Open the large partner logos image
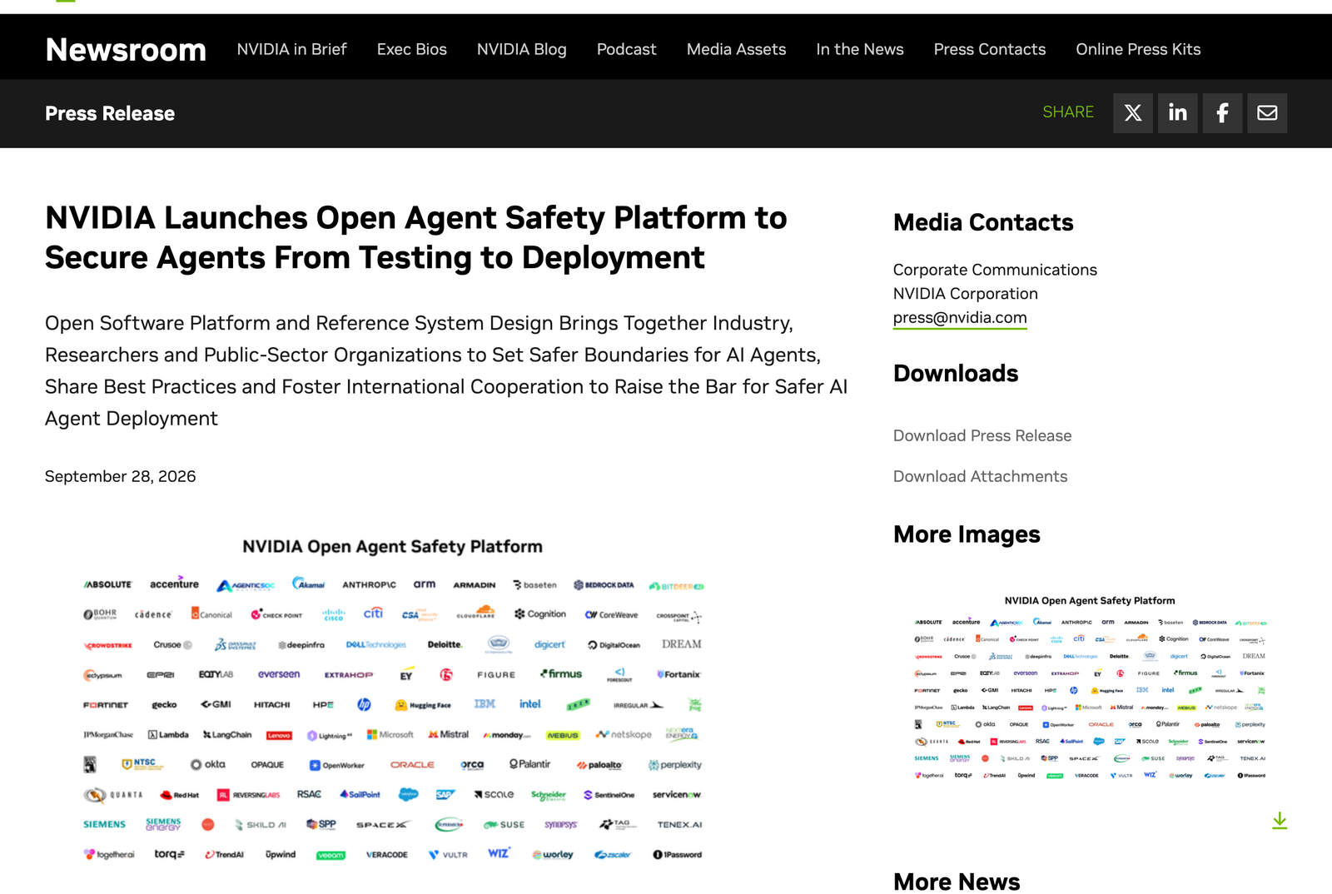 [393, 701]
